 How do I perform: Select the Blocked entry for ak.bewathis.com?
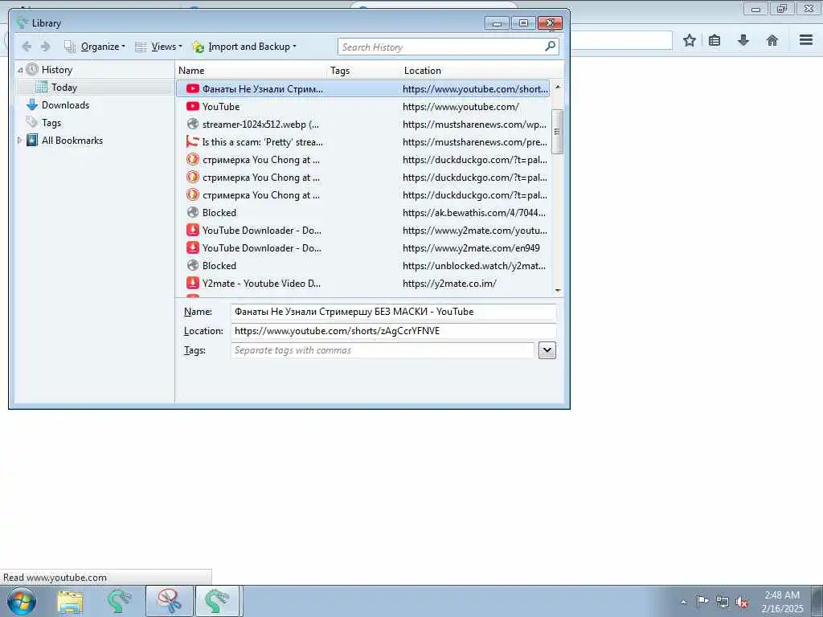[363, 212]
